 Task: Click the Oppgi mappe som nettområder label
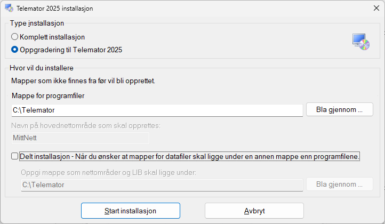click(x=109, y=172)
